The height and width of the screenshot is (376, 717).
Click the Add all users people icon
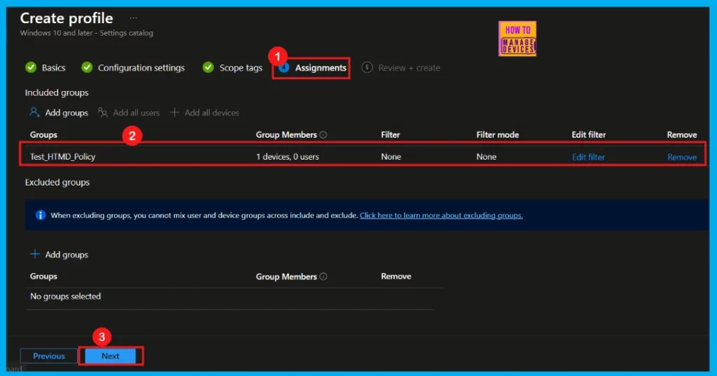coord(103,112)
